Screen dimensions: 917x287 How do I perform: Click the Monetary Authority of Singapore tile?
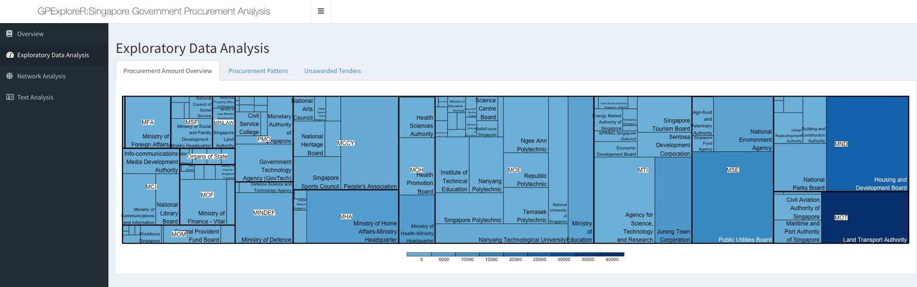click(280, 120)
